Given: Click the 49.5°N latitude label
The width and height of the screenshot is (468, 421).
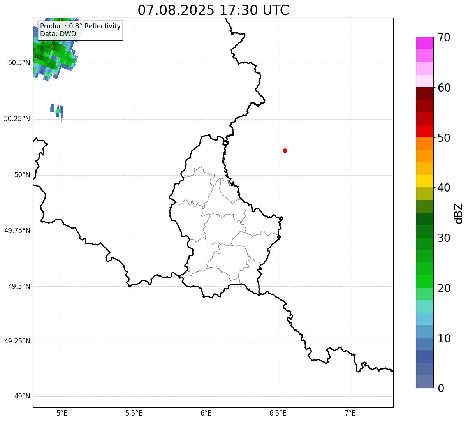Looking at the screenshot, I should pos(19,286).
